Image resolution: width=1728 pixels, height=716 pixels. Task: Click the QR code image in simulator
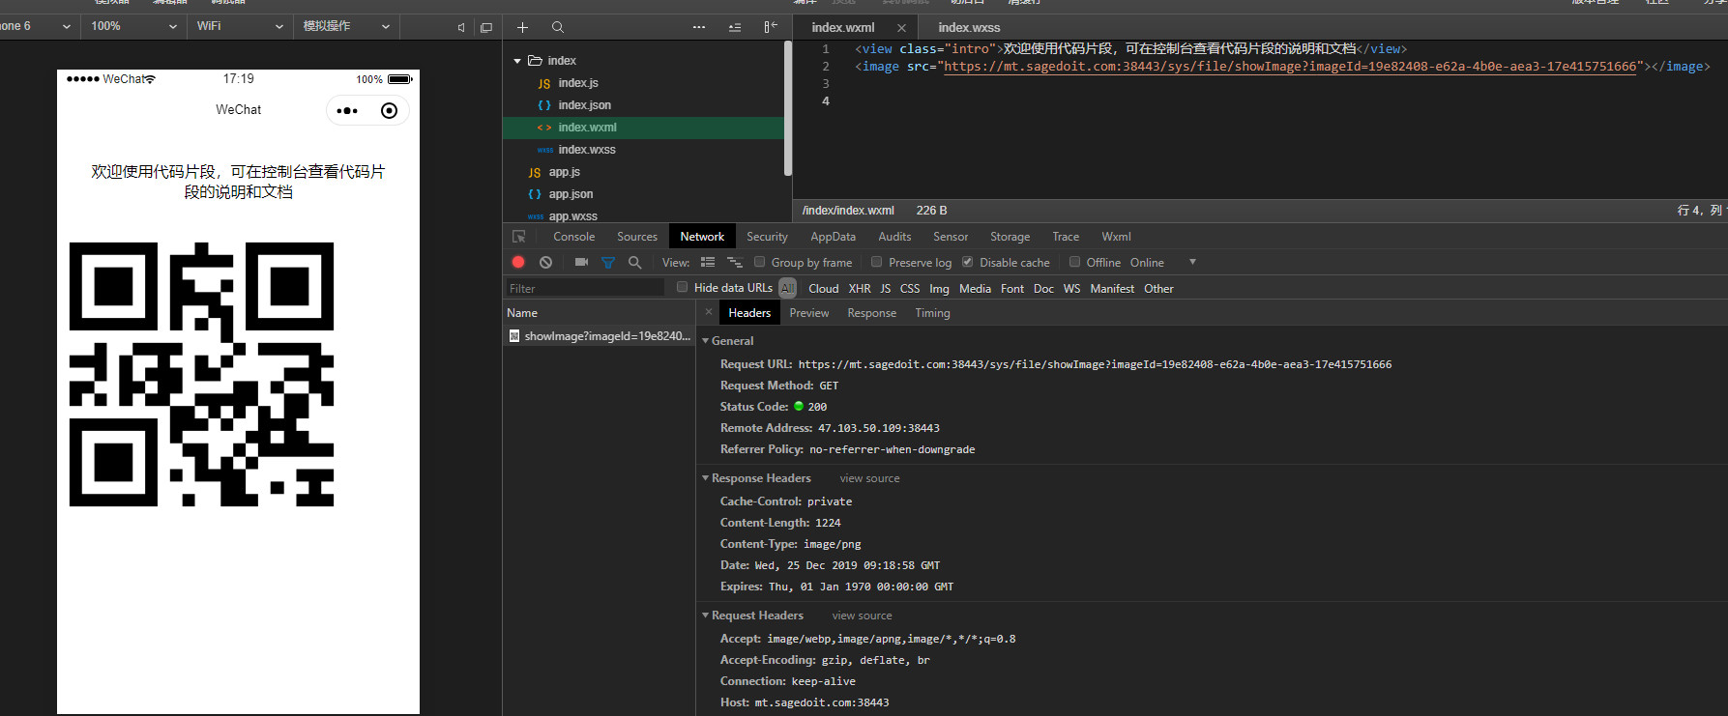click(201, 374)
